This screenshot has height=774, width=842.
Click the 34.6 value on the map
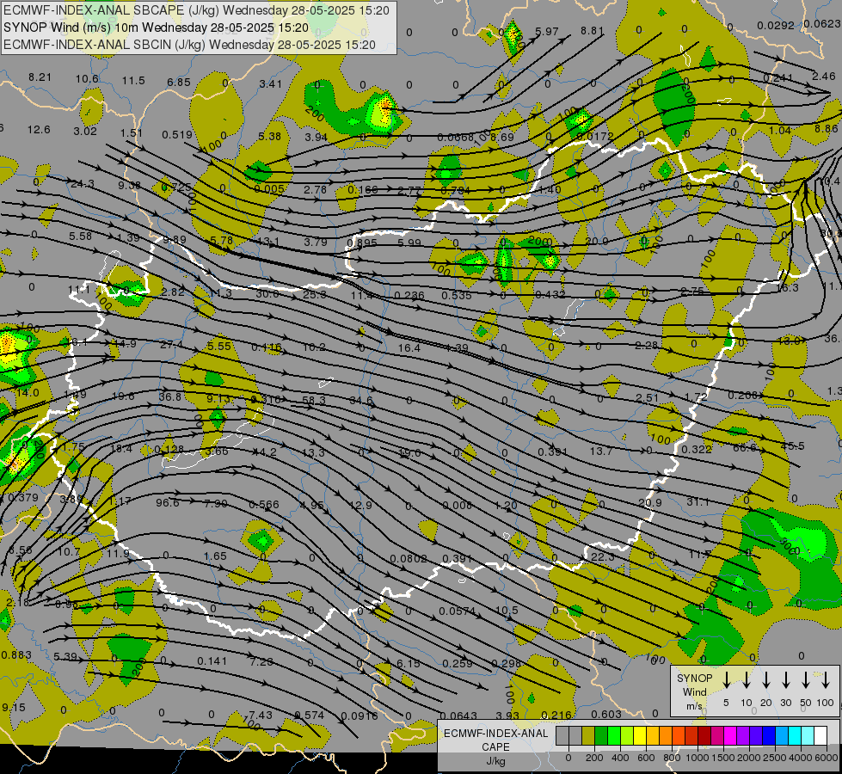click(361, 401)
